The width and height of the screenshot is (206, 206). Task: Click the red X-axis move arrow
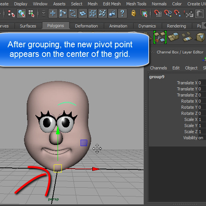click(96, 169)
